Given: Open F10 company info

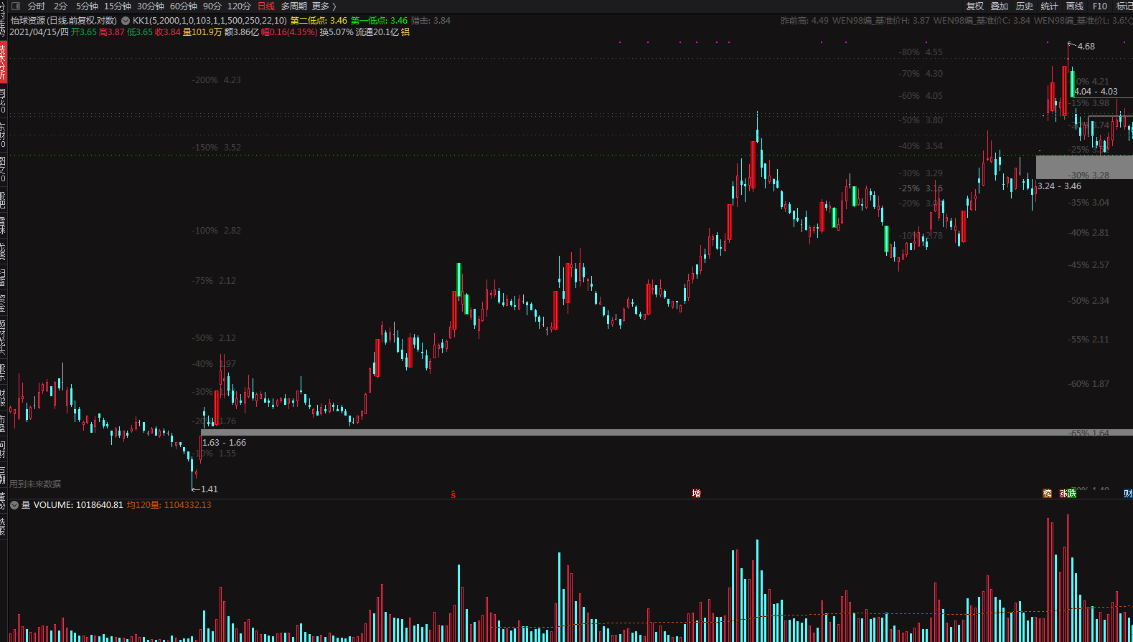Looking at the screenshot, I should (1100, 6).
